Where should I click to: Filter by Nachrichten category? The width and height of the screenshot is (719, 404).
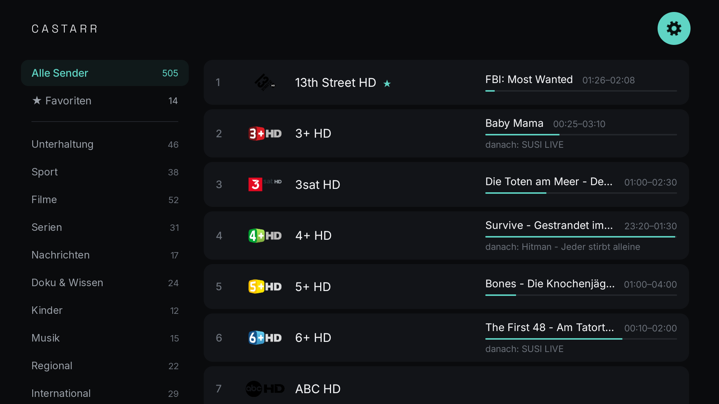[105, 255]
